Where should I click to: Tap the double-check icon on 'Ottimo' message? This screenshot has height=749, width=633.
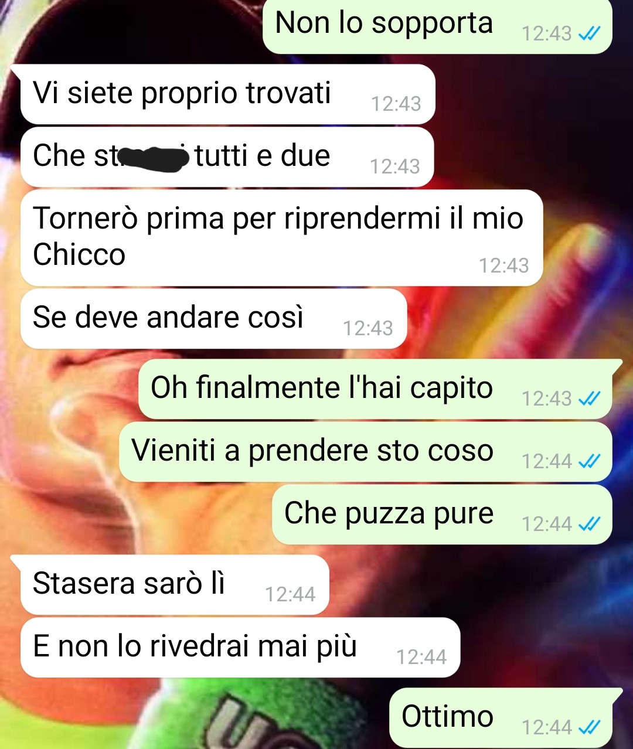(x=589, y=728)
